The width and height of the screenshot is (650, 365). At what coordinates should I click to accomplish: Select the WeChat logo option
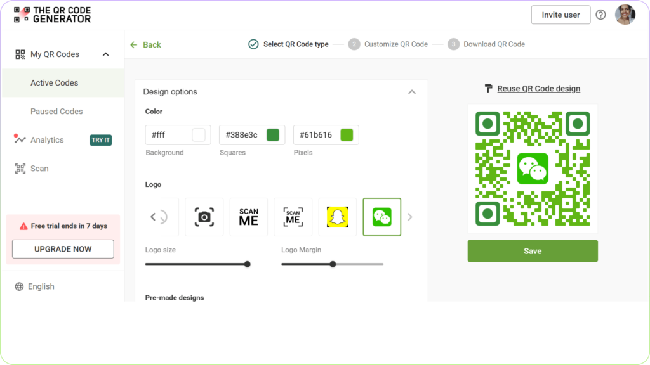point(381,217)
